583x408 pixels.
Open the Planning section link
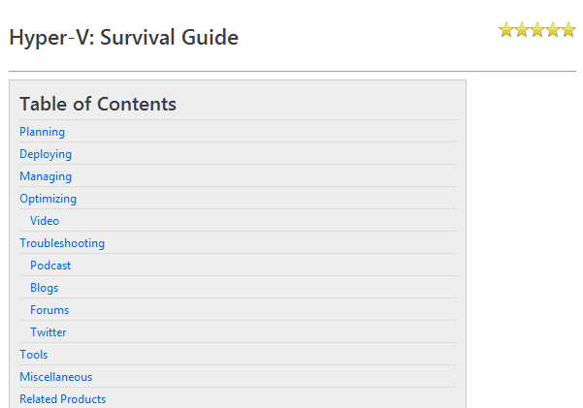43,132
